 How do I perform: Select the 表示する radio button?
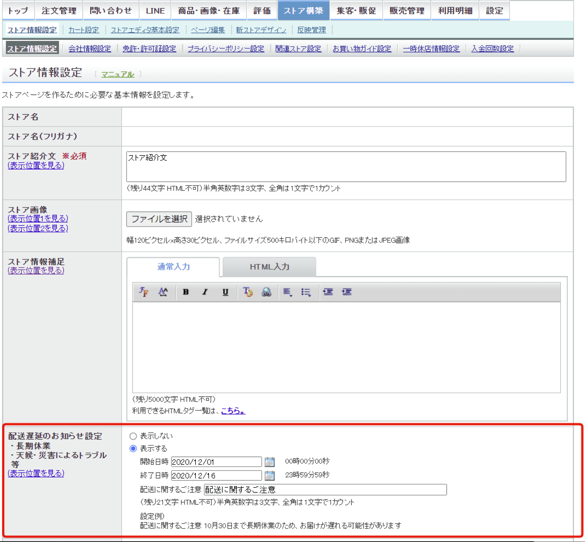[133, 448]
